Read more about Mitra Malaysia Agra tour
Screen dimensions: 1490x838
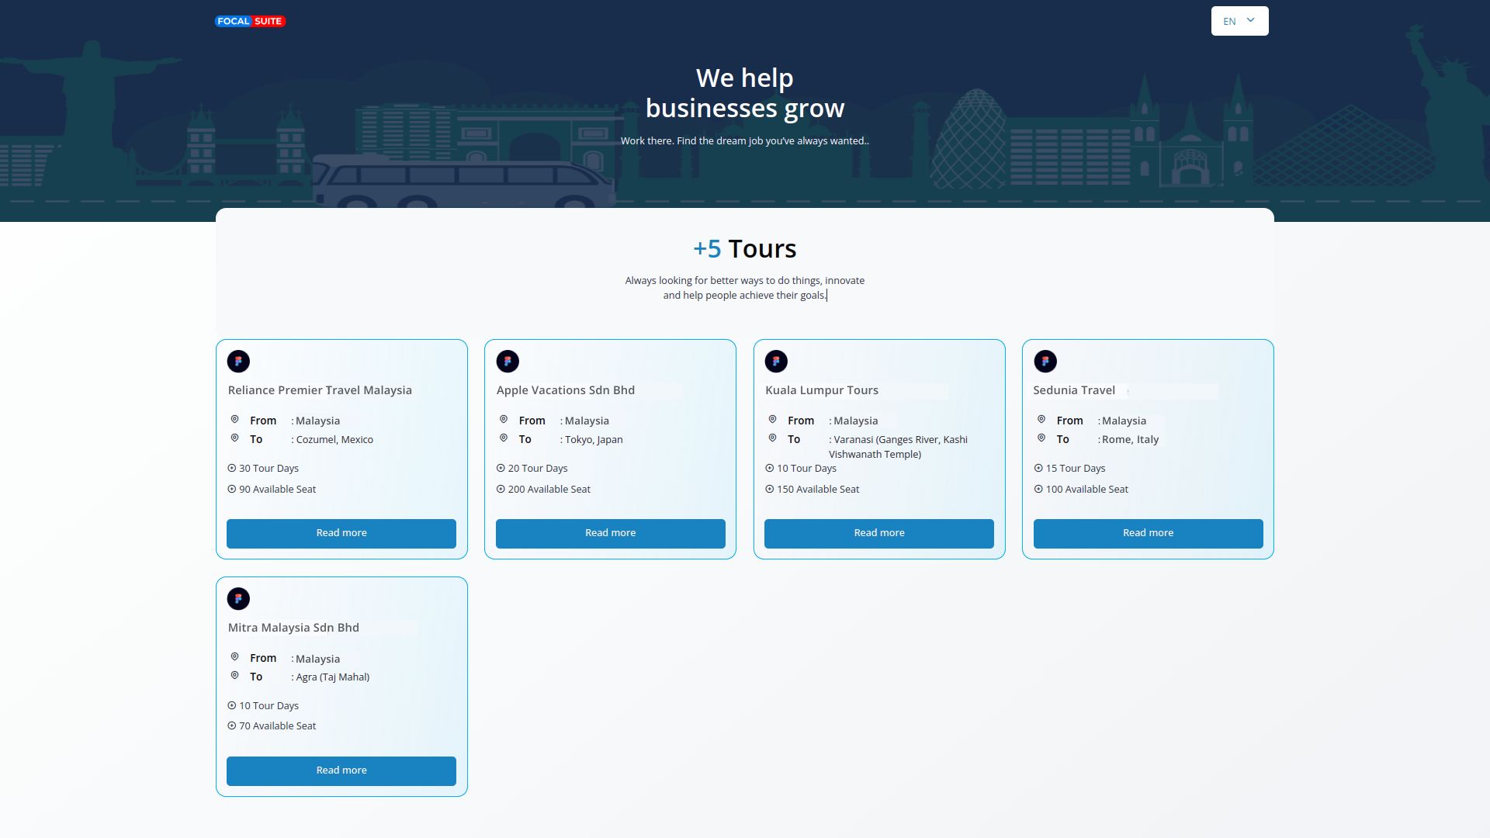point(341,770)
